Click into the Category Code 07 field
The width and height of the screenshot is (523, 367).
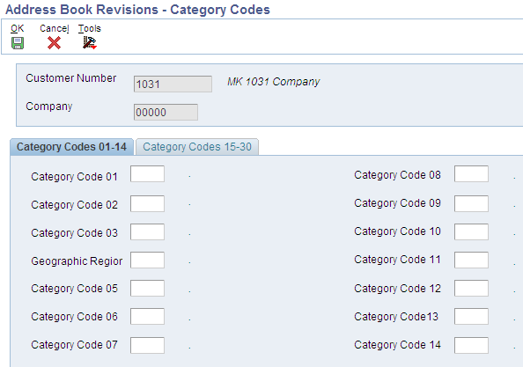pyautogui.click(x=147, y=345)
